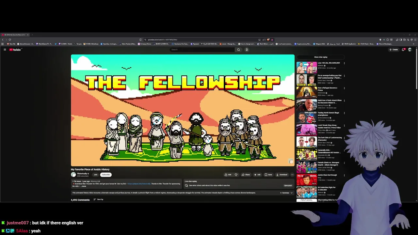Click the Share button

[246, 175]
